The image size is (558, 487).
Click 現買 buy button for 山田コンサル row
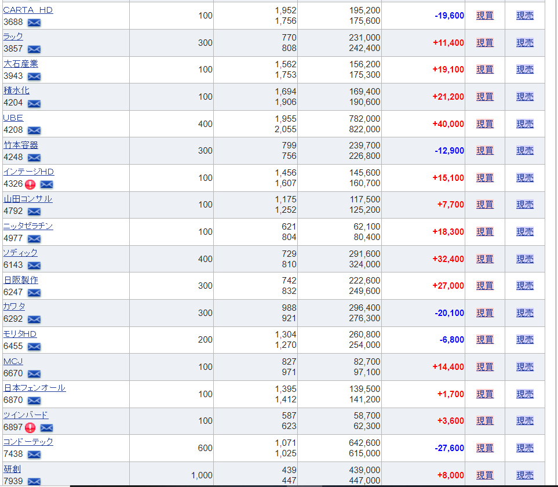pyautogui.click(x=484, y=205)
